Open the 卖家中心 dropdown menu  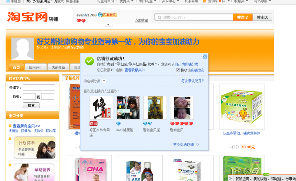coord(170,1)
